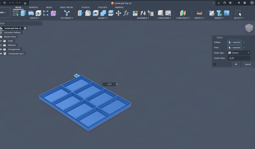Open the Create Form tool
This screenshot has height=149, width=255.
(x=53, y=13)
